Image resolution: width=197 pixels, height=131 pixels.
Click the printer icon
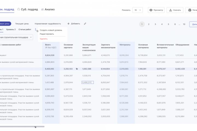point(189,10)
